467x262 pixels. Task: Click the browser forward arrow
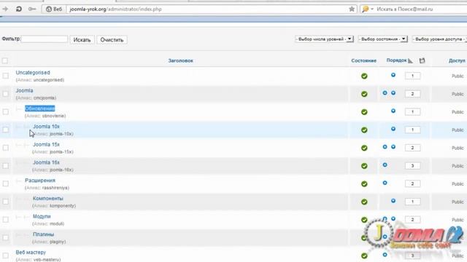click(5, 9)
